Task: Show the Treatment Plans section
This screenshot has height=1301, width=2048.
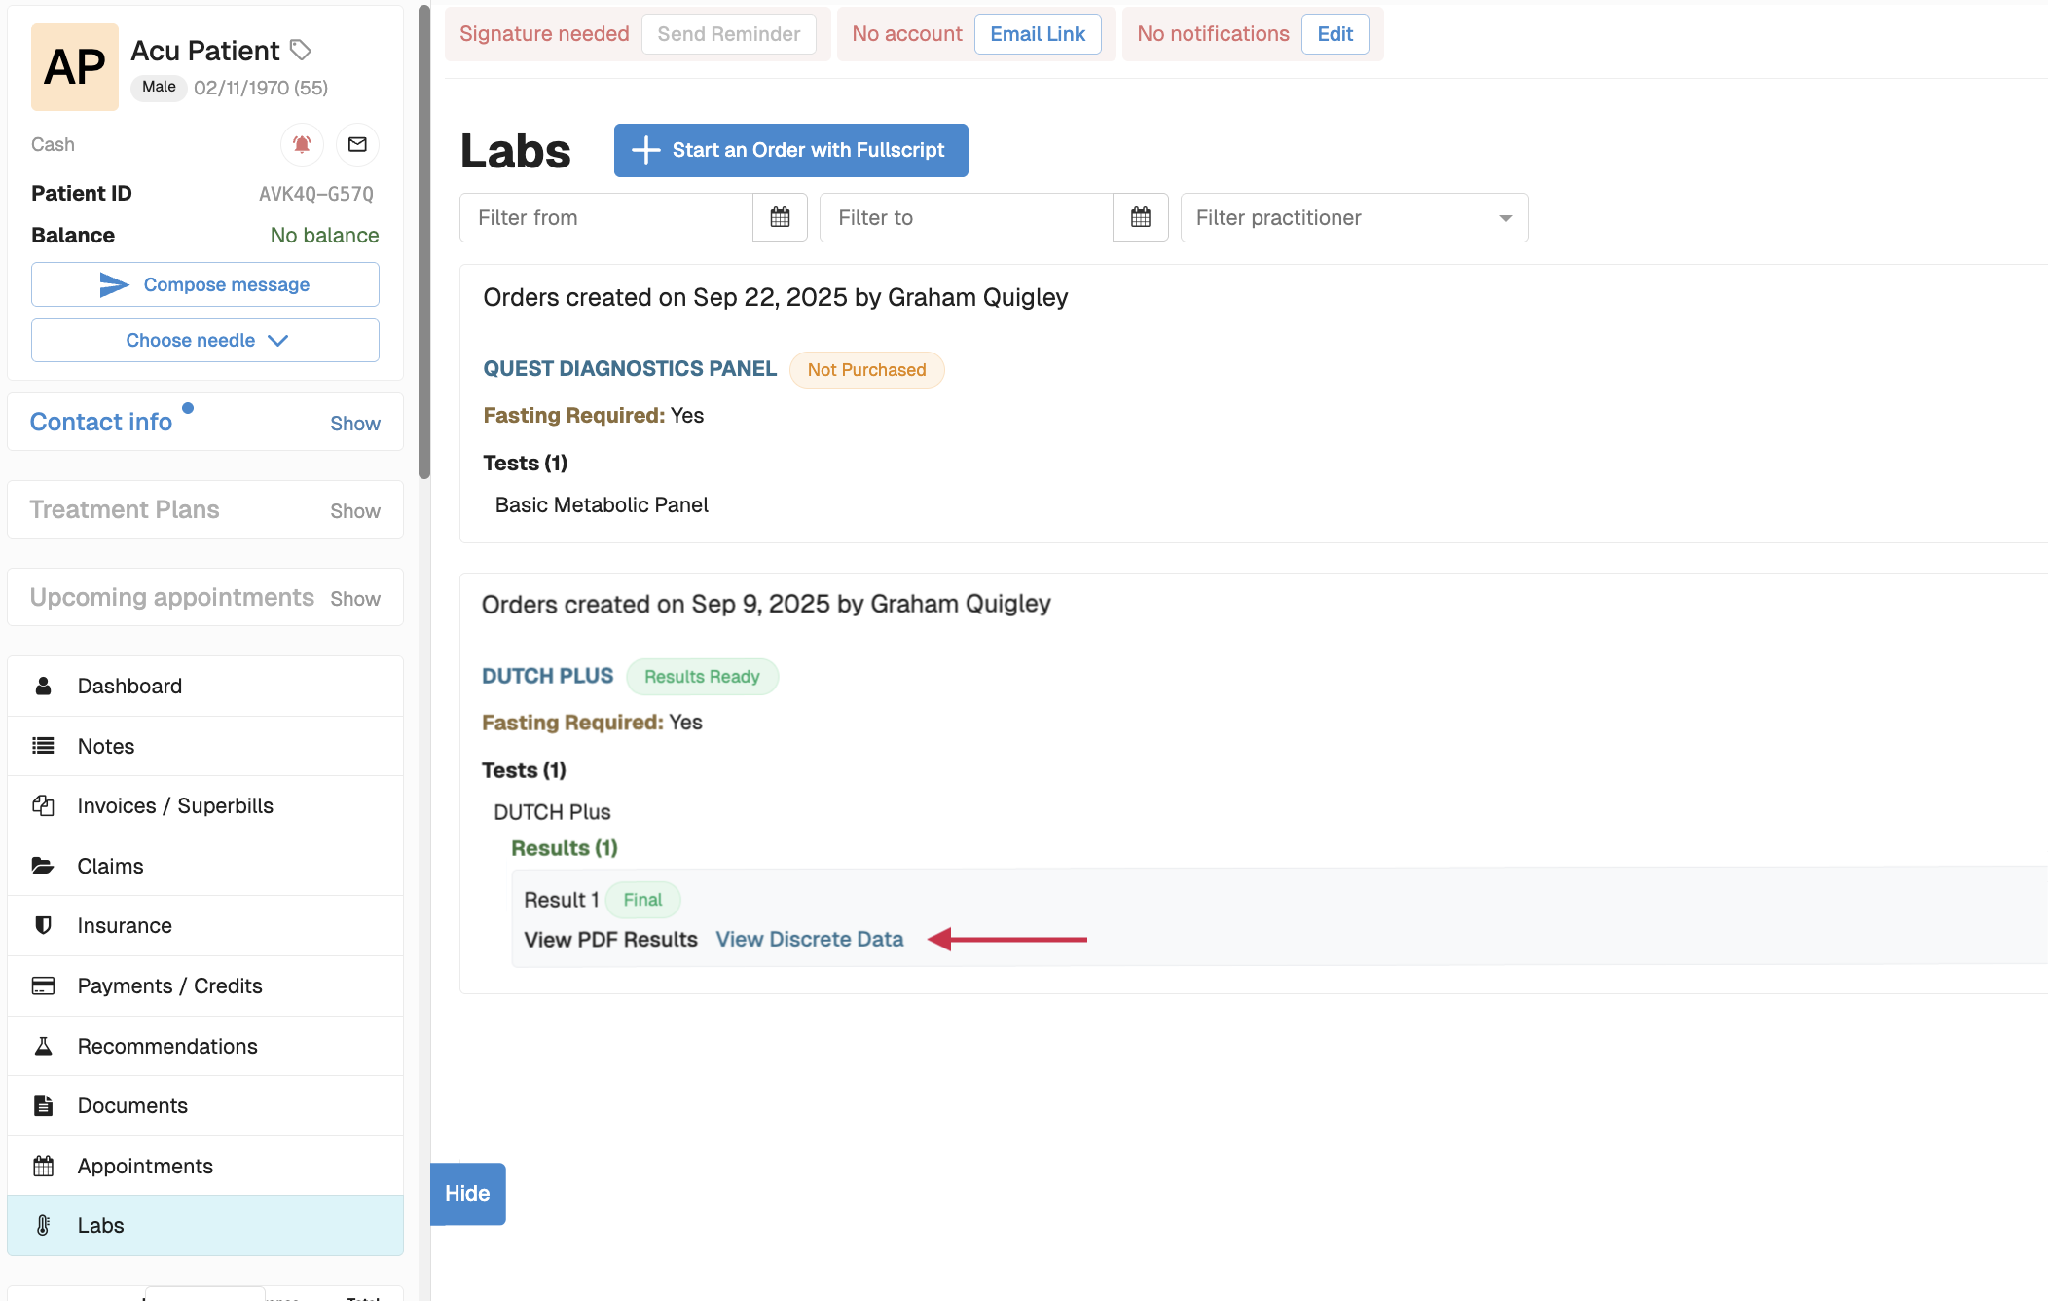Action: pos(354,511)
